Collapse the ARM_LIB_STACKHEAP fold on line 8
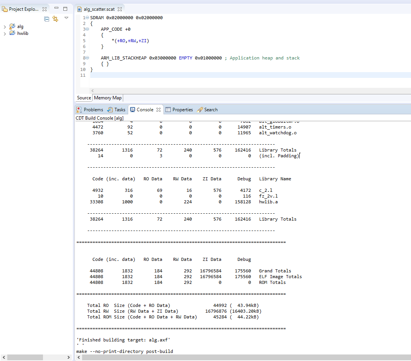 (87, 58)
